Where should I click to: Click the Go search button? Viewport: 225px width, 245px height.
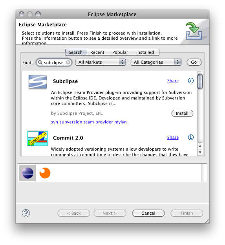click(x=194, y=62)
